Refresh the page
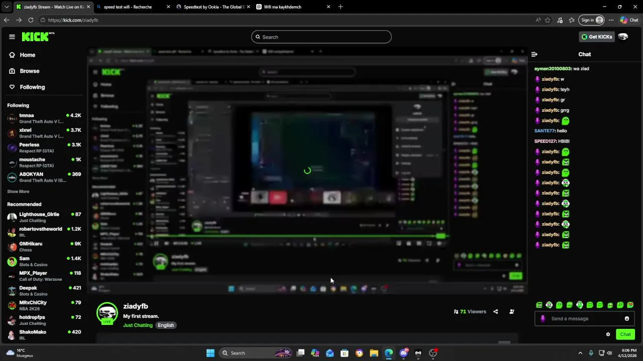 (31, 20)
